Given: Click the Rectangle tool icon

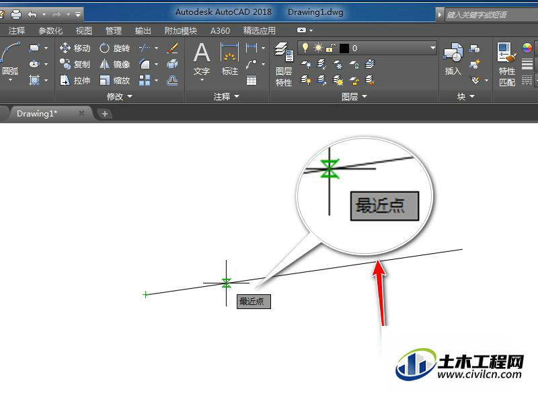Looking at the screenshot, I should (34, 48).
